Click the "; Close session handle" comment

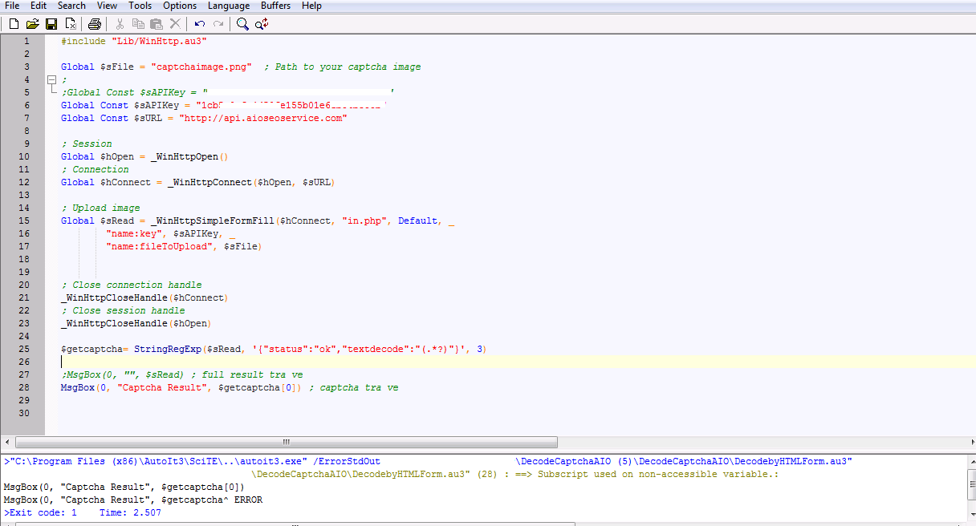tap(123, 310)
